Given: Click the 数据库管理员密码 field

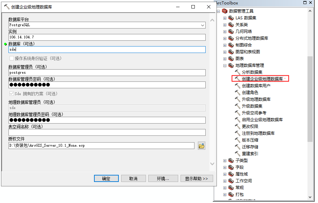Looking at the screenshot, I should tap(107, 85).
